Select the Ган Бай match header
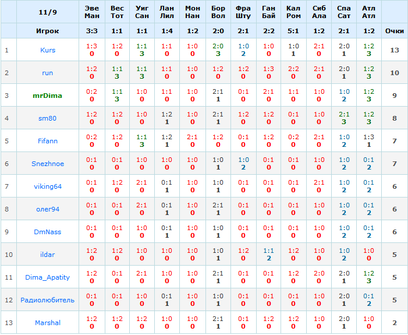408x335 pixels. pos(268,12)
